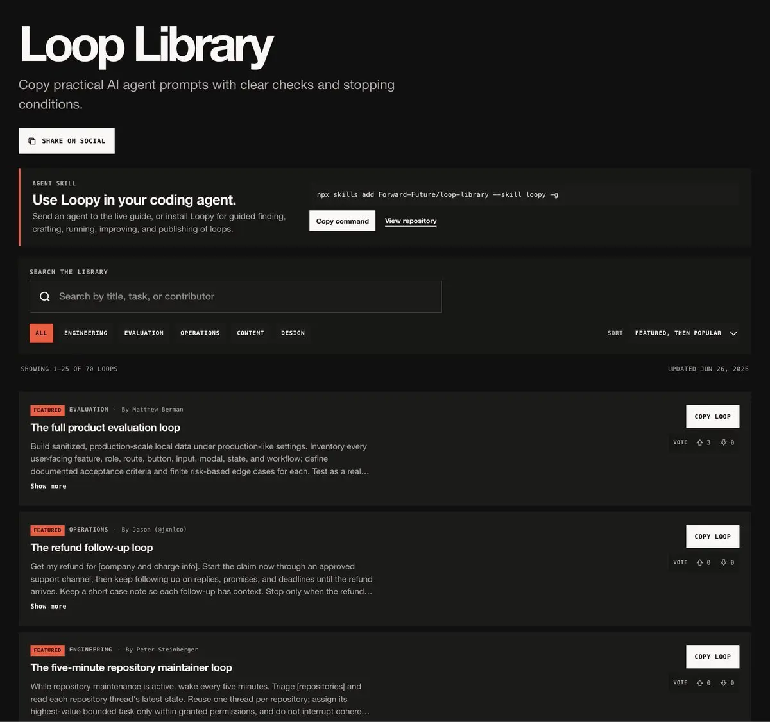Click the Share on Social button
Viewport: 770px width, 722px height.
tap(67, 141)
